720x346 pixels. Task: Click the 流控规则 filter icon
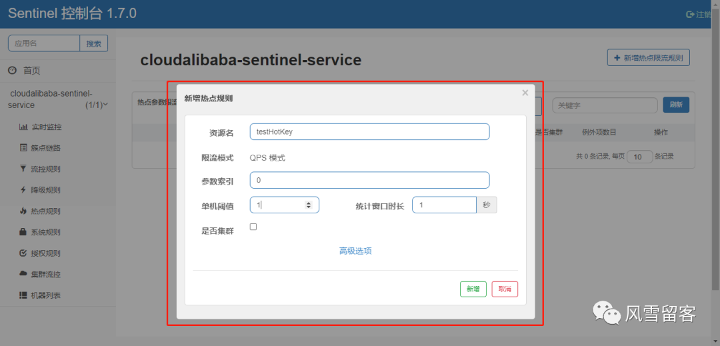(23, 169)
